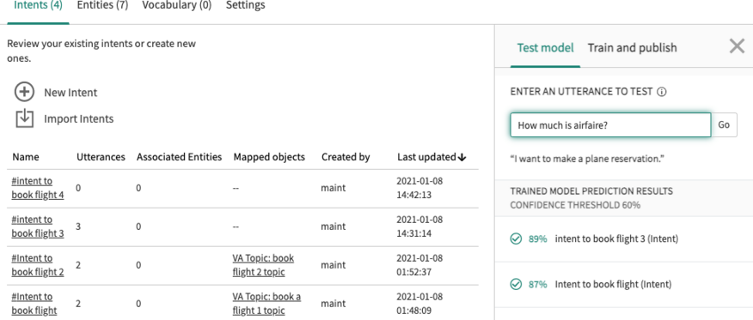Click the Last updated sort arrow

[462, 158]
